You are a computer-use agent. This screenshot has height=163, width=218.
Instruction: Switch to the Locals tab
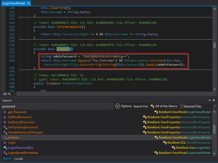coord(19,158)
